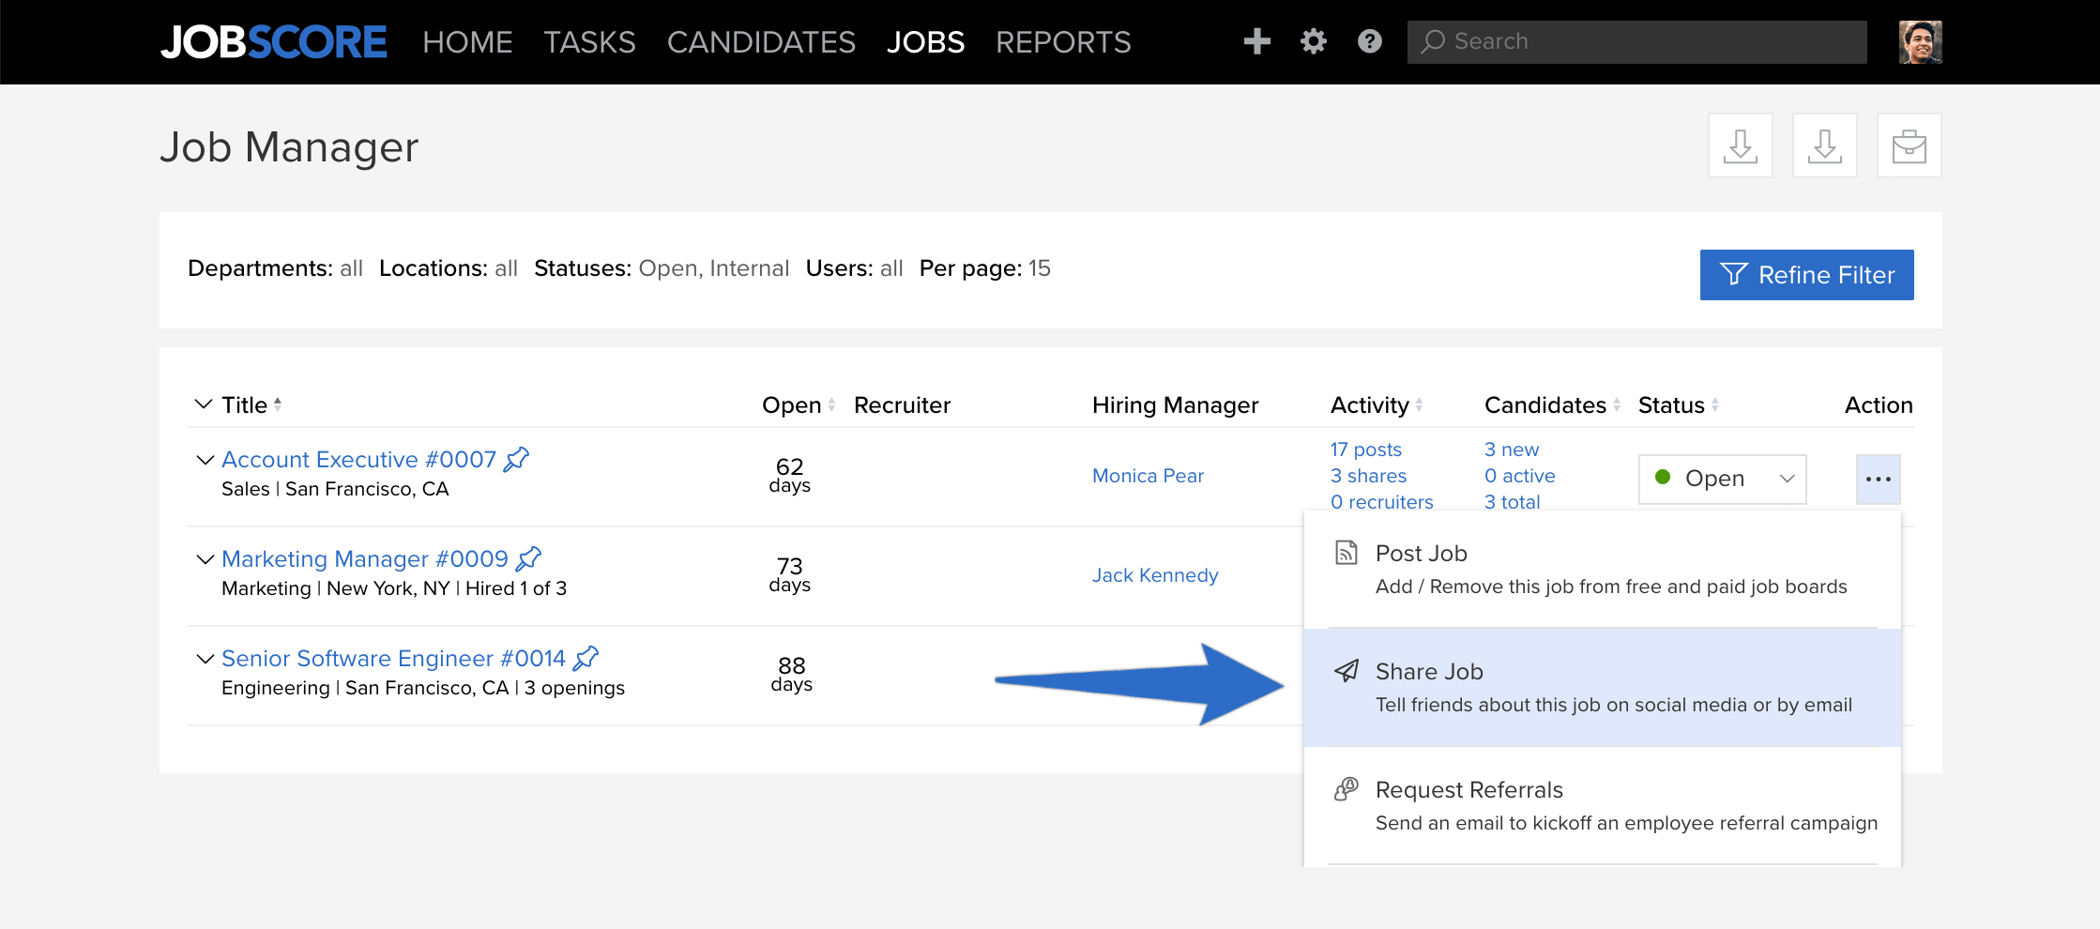This screenshot has width=2100, height=929.
Task: Go to the CANDIDATES tab
Action: point(761,42)
